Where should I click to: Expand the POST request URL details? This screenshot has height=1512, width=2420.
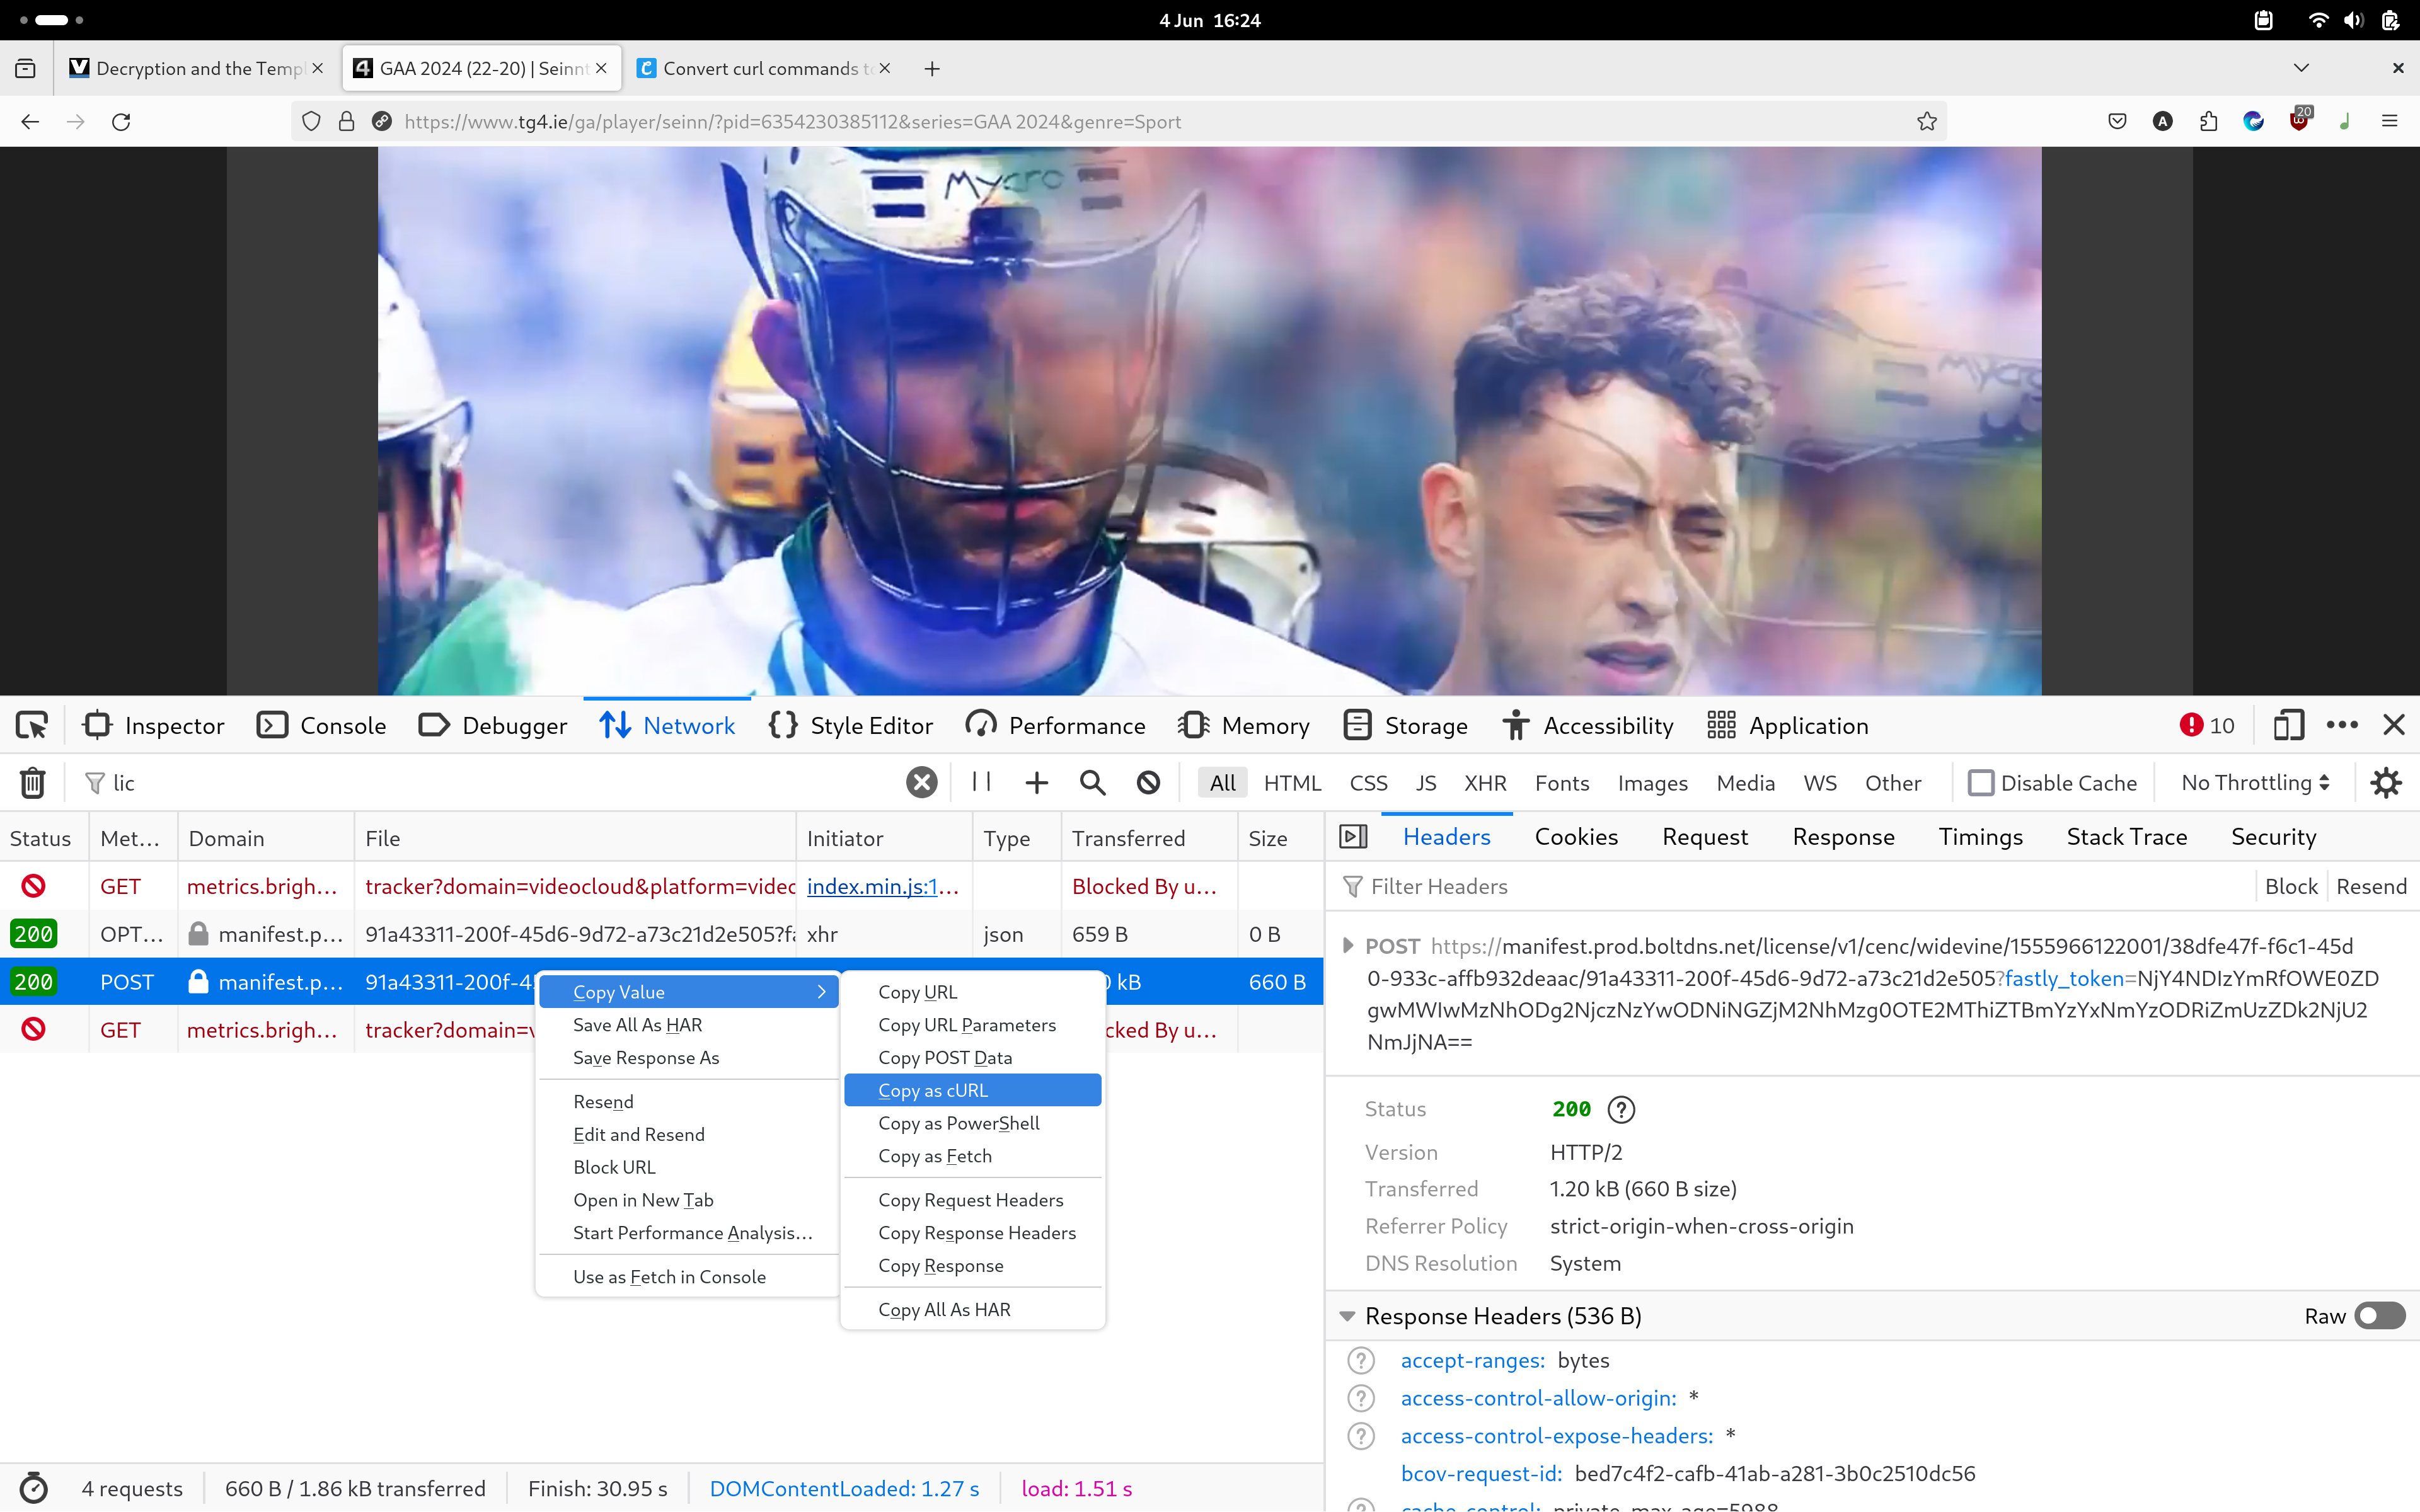pyautogui.click(x=1348, y=946)
